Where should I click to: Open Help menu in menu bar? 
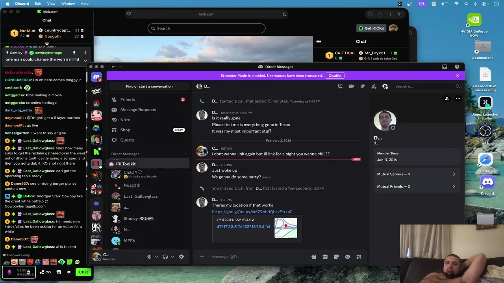[x=85, y=4]
